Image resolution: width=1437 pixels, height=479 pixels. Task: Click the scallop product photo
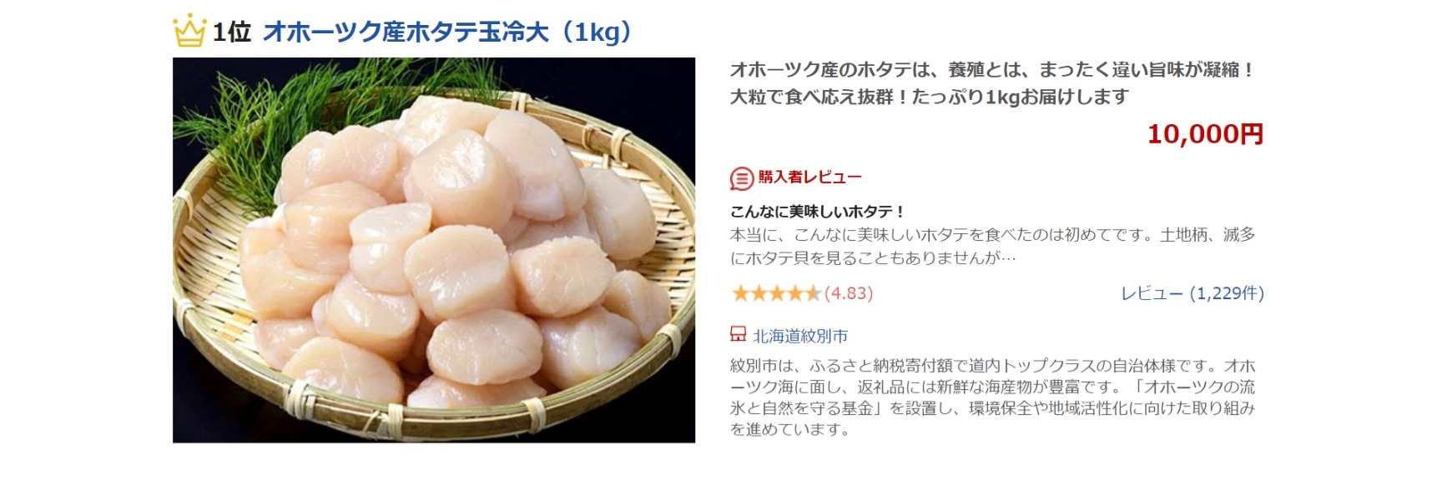[x=434, y=250]
